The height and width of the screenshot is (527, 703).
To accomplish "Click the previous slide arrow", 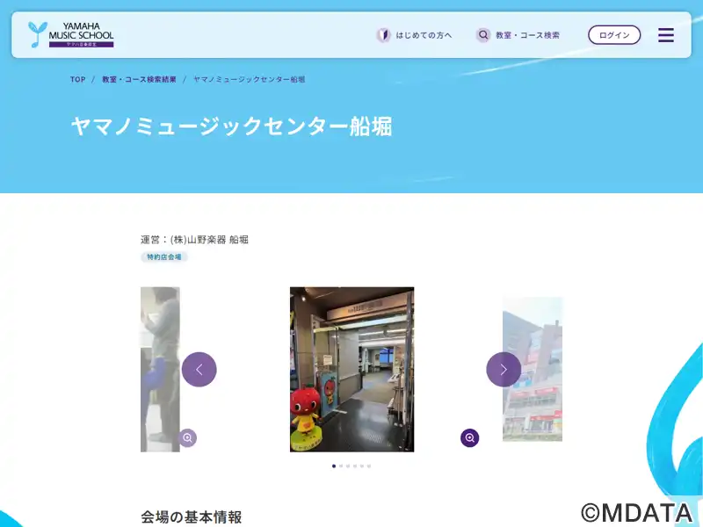I will (199, 369).
